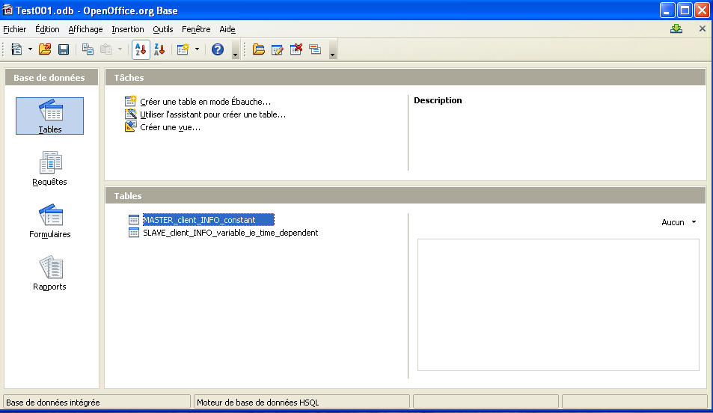Toggle ascending A-Z sort order
The image size is (713, 413).
(140, 49)
